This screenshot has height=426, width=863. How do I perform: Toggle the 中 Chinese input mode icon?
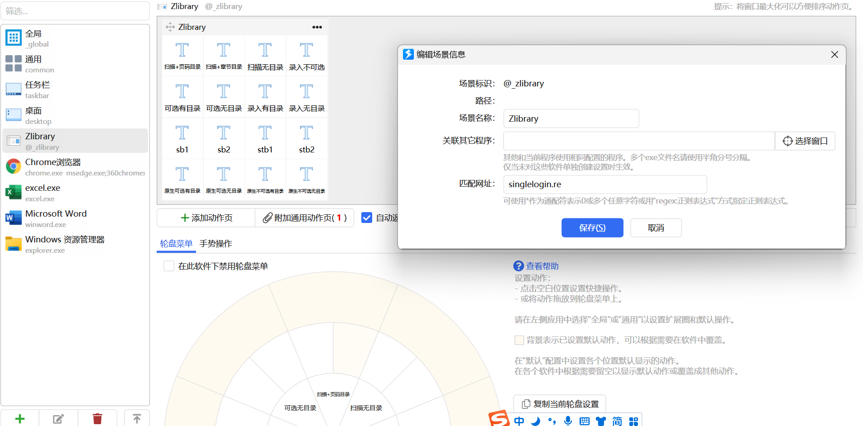tap(519, 421)
